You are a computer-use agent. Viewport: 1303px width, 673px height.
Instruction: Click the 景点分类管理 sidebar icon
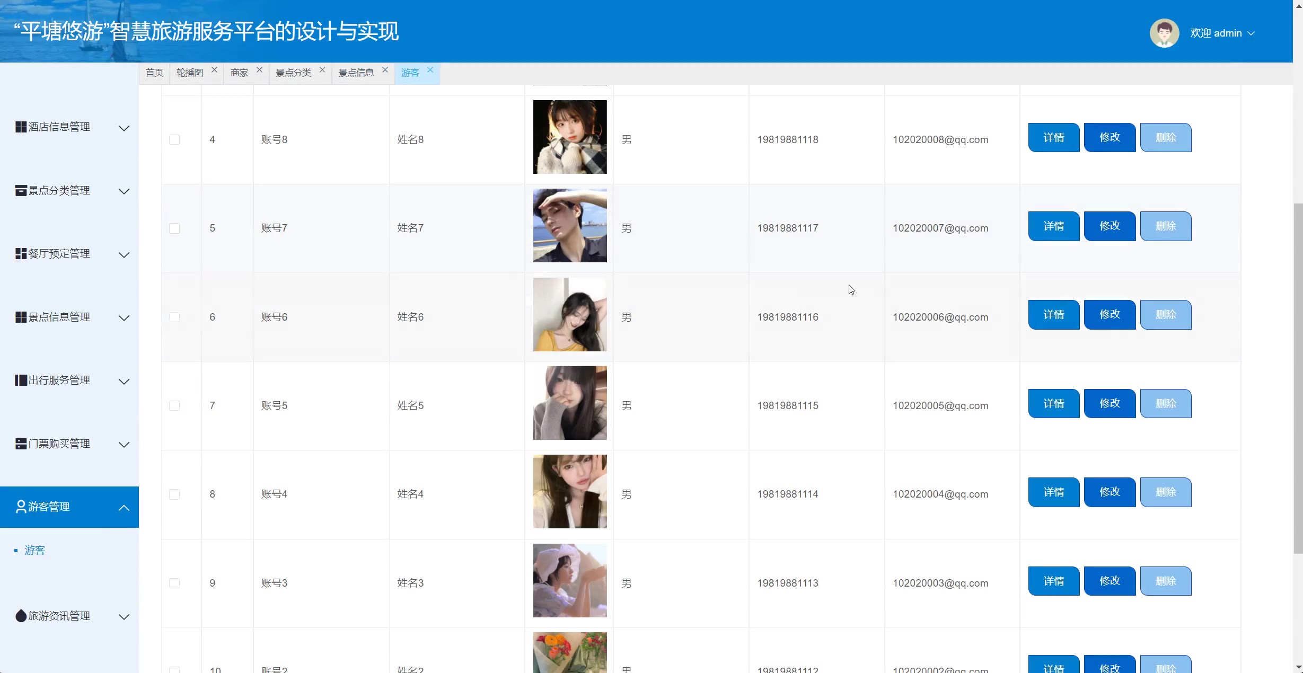[x=21, y=191]
